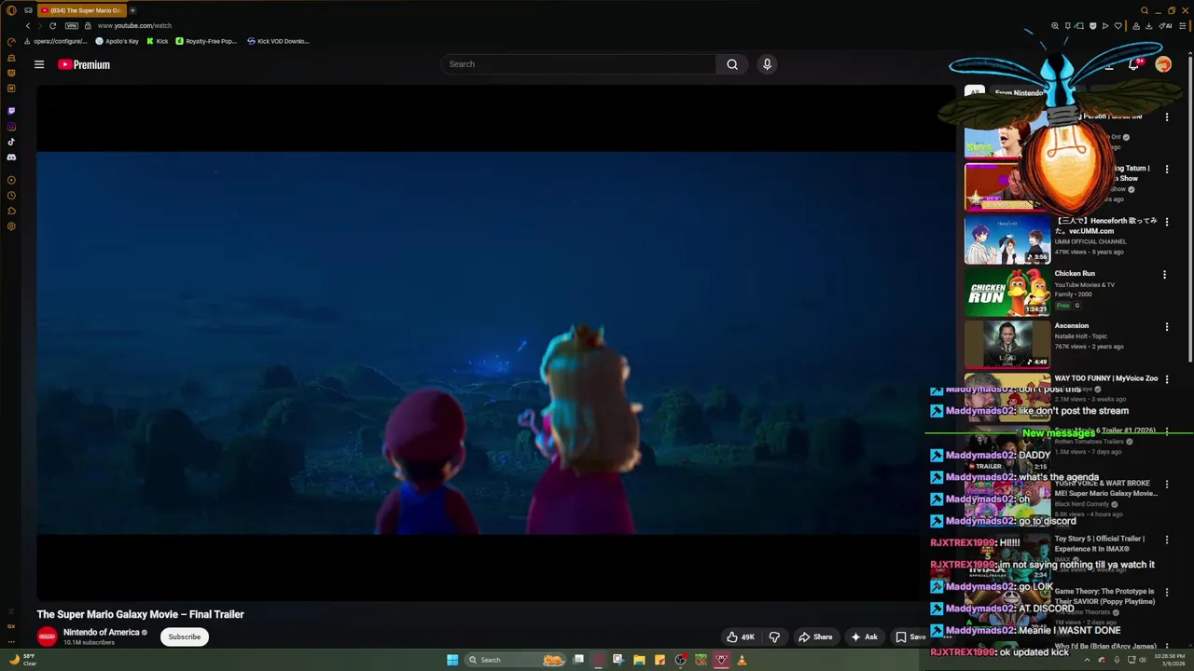
Task: Open the Windows Start menu
Action: [x=452, y=660]
